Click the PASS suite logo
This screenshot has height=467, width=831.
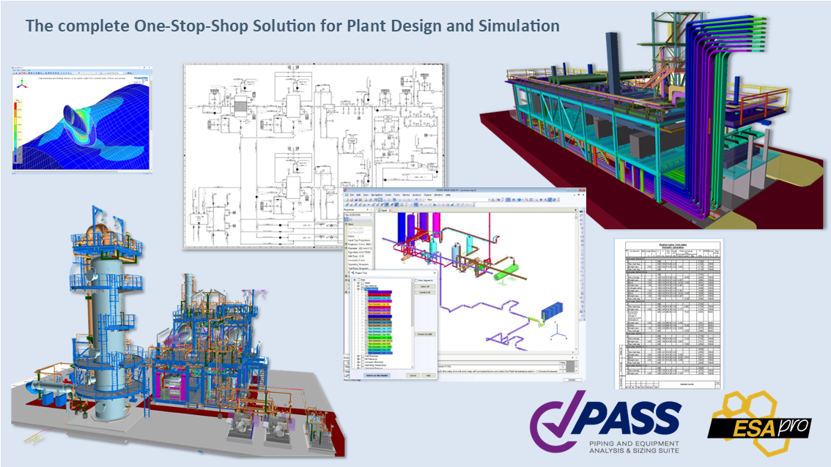click(607, 425)
